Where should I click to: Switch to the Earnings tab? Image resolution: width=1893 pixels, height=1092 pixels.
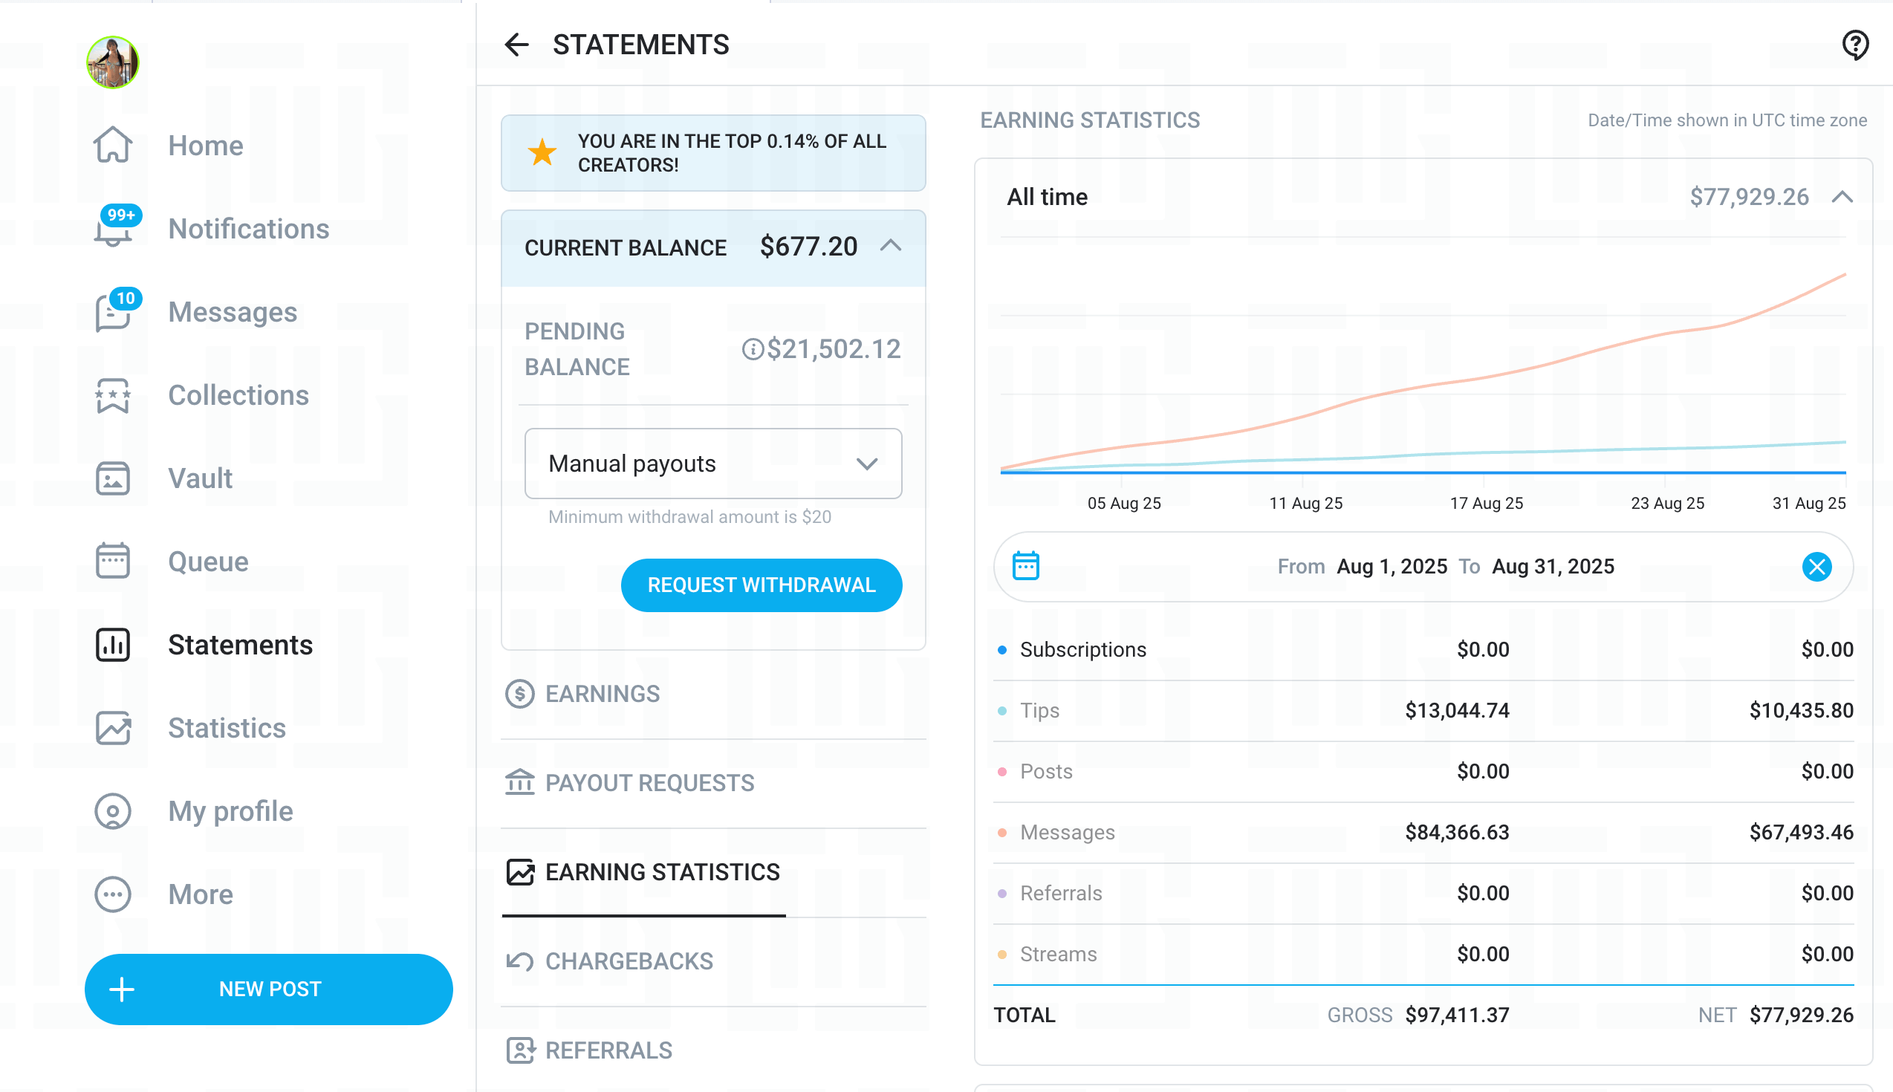click(603, 694)
